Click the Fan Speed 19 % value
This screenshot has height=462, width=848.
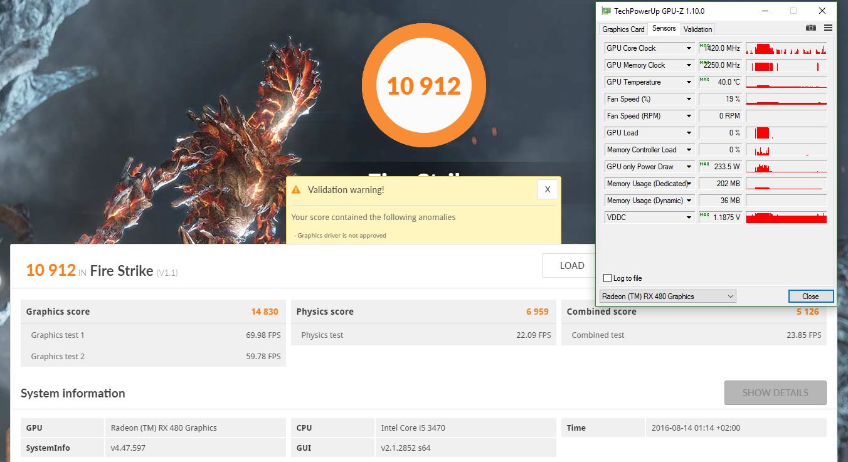(720, 99)
